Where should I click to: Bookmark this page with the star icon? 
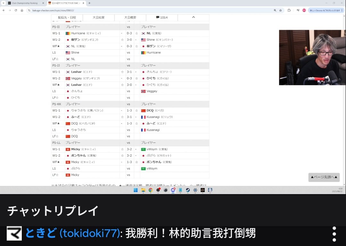pyautogui.click(x=280, y=10)
